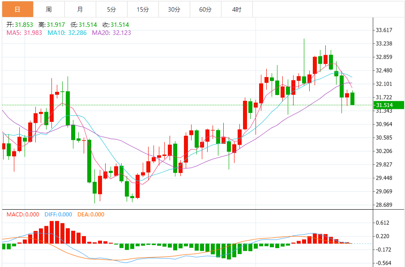Viewport: 405px width, 267px height.
Task: Click the DEA:0.000 label
Action: tap(91, 215)
